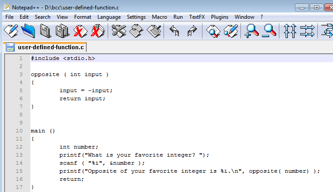Open the Plugins menu

click(219, 17)
